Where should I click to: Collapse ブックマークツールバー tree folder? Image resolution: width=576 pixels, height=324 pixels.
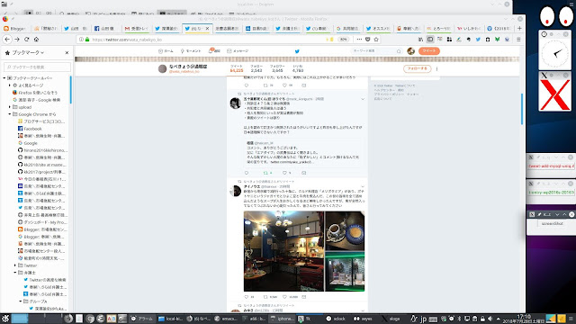point(4,78)
